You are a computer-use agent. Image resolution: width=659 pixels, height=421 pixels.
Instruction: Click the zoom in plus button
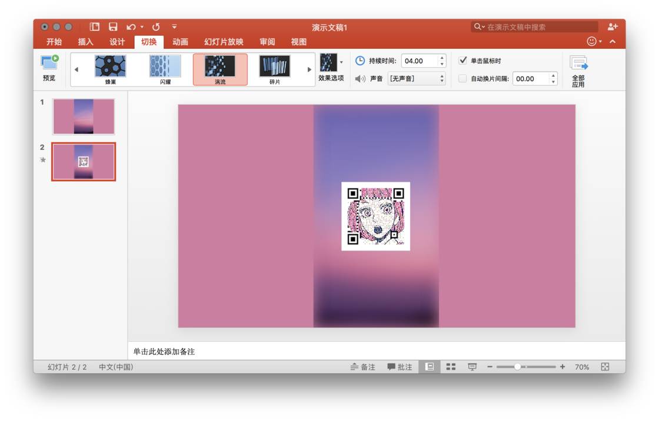click(x=563, y=367)
